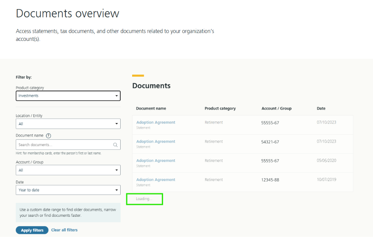Click the Document name help question-mark icon
This screenshot has width=373, height=237.
(48, 136)
